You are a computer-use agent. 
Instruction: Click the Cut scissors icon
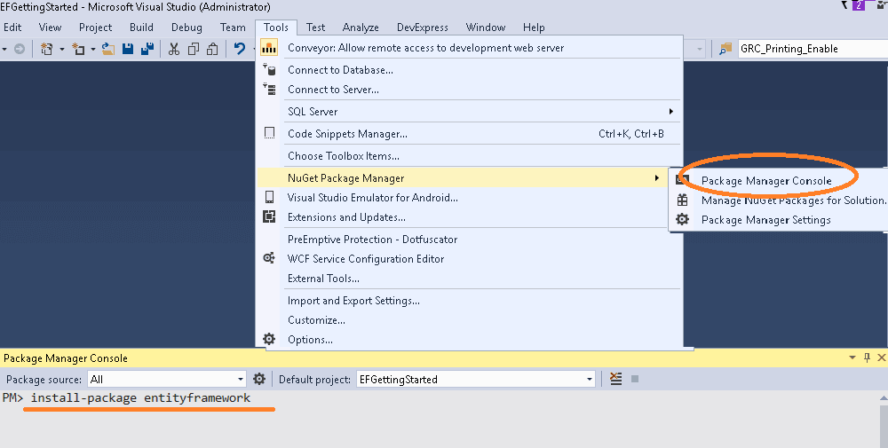pos(174,49)
